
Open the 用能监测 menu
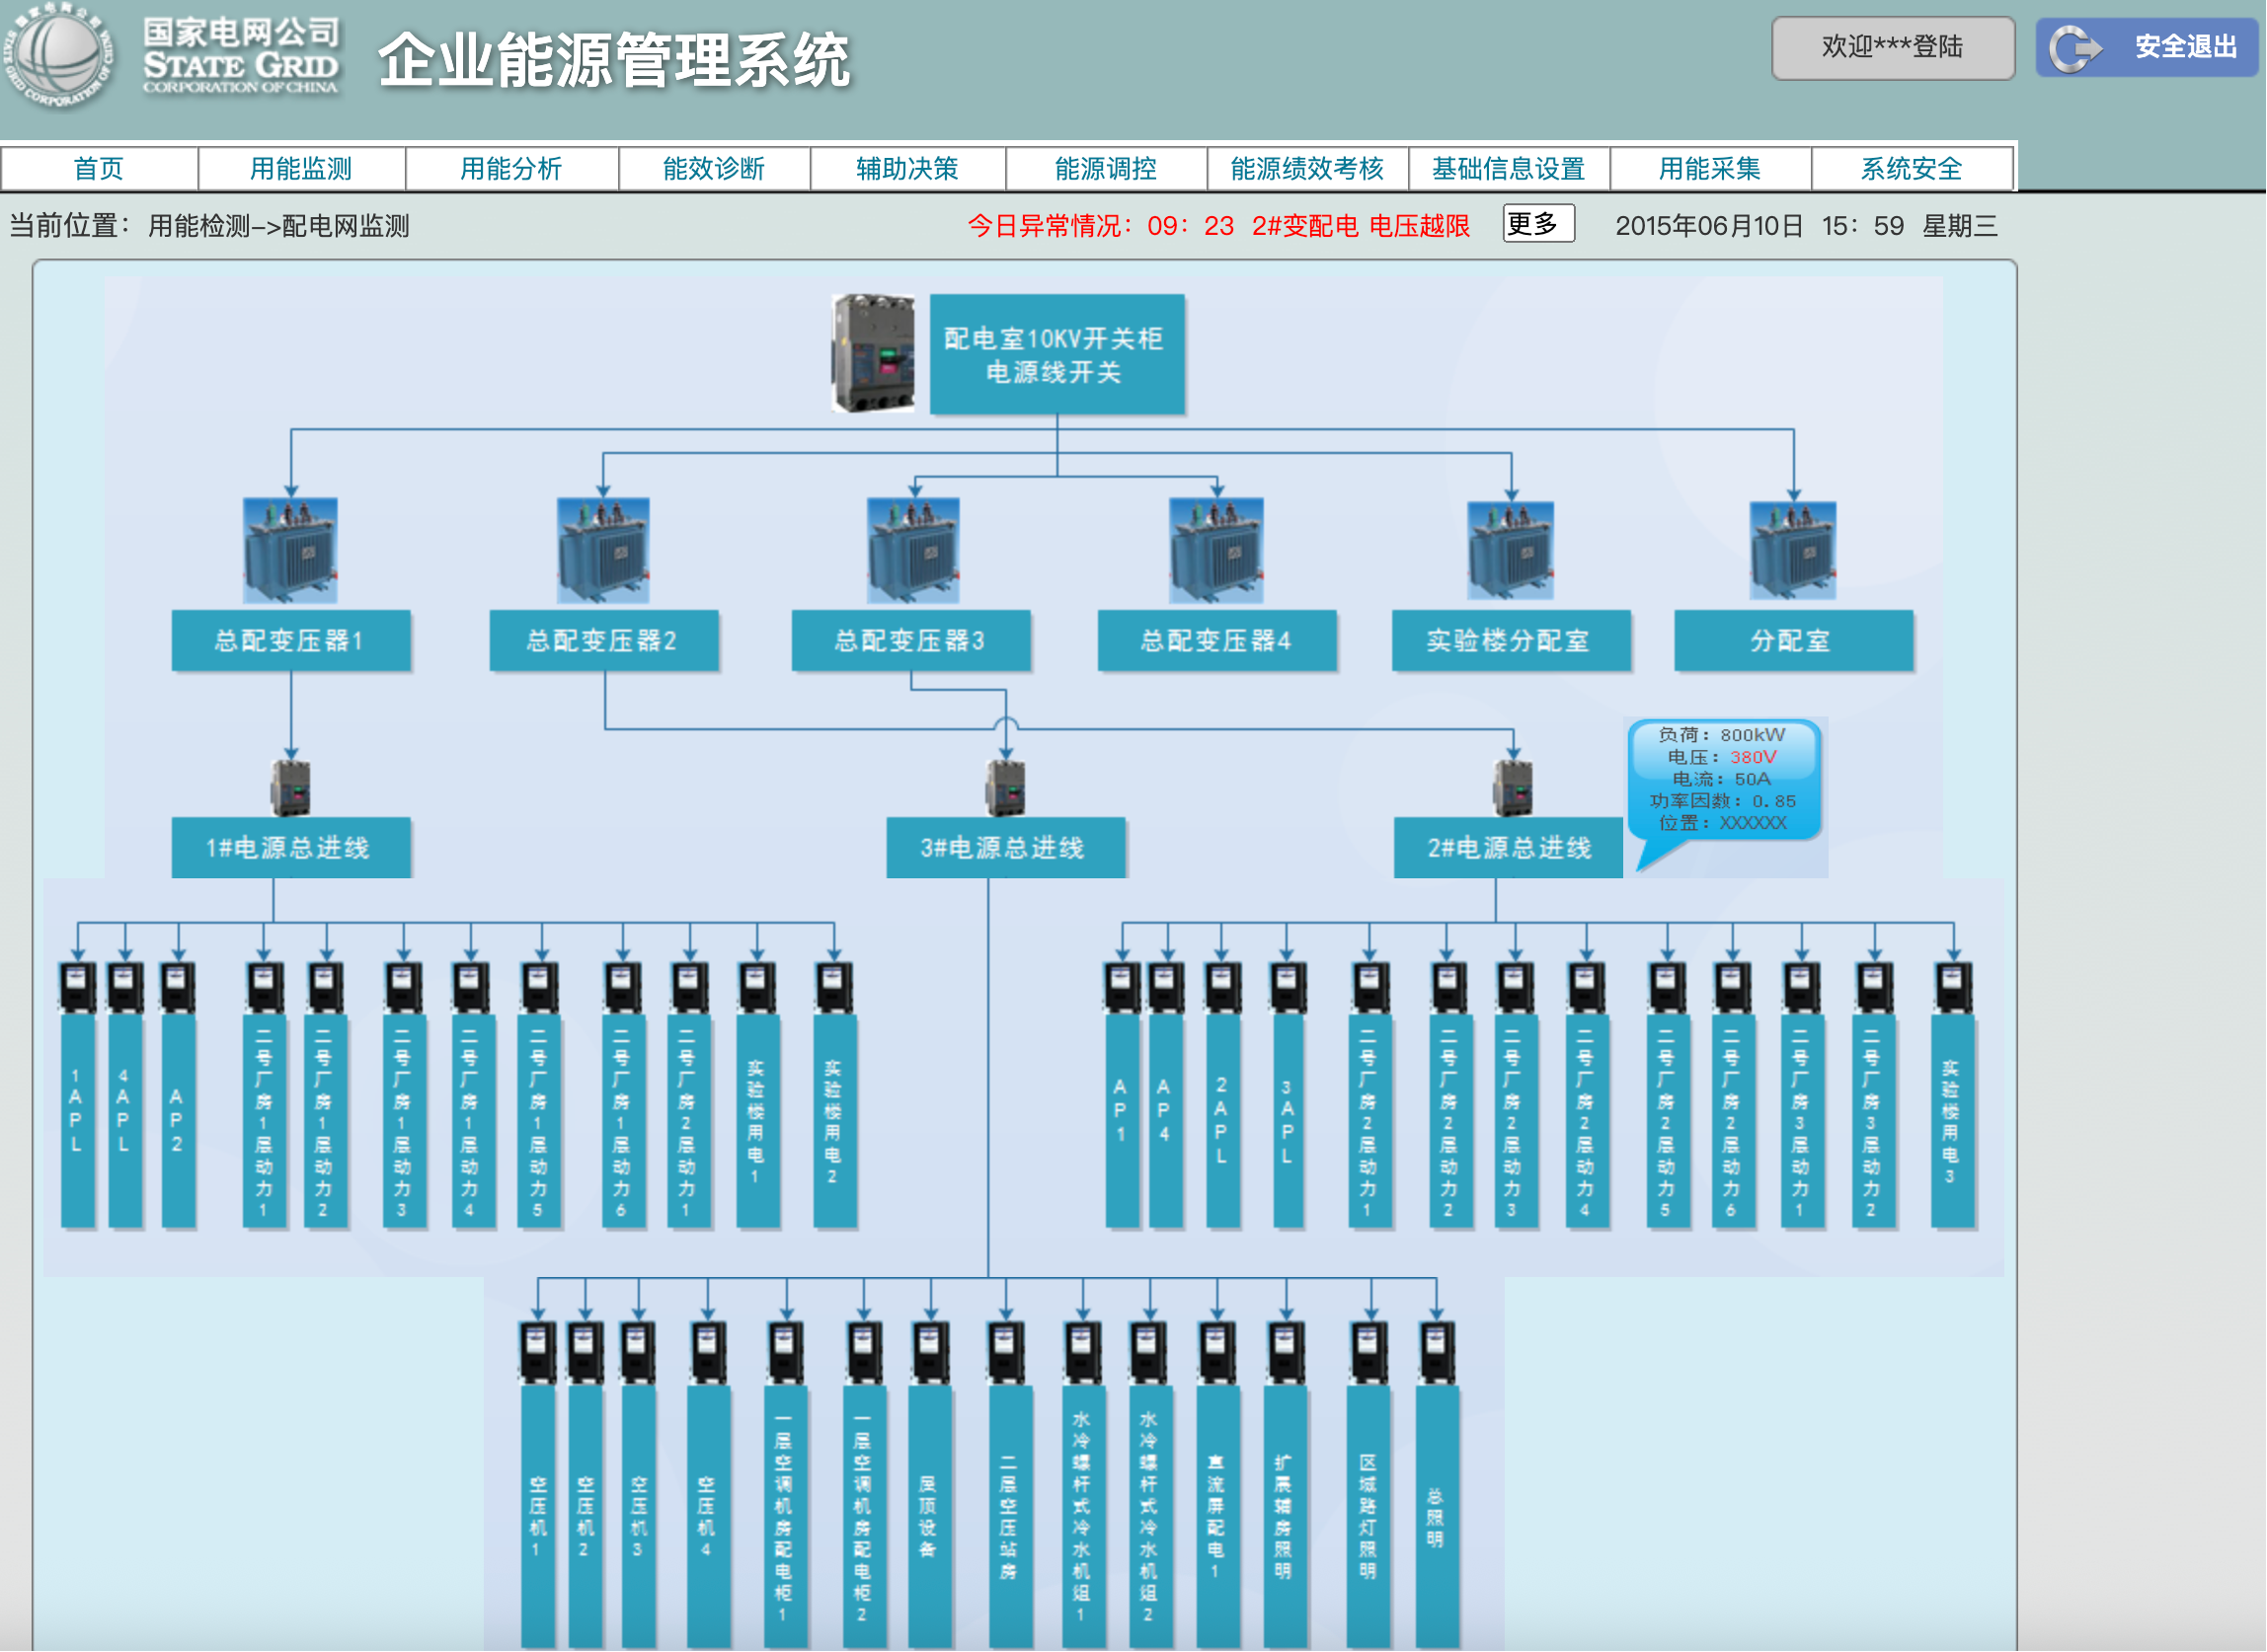pos(301,169)
